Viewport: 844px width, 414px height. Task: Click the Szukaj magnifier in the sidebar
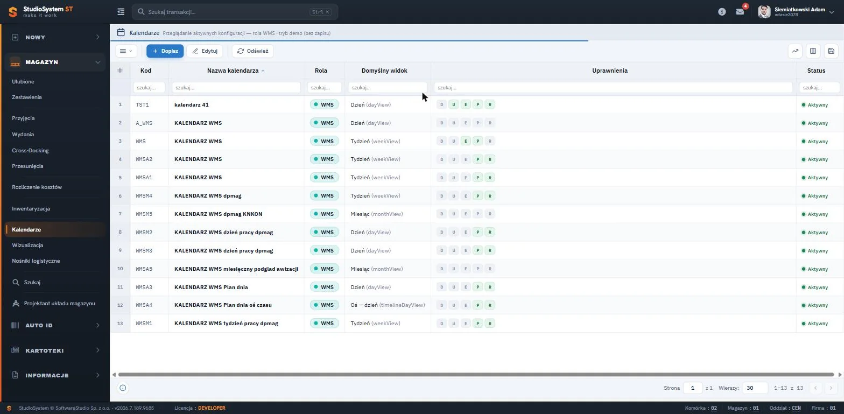tap(16, 282)
